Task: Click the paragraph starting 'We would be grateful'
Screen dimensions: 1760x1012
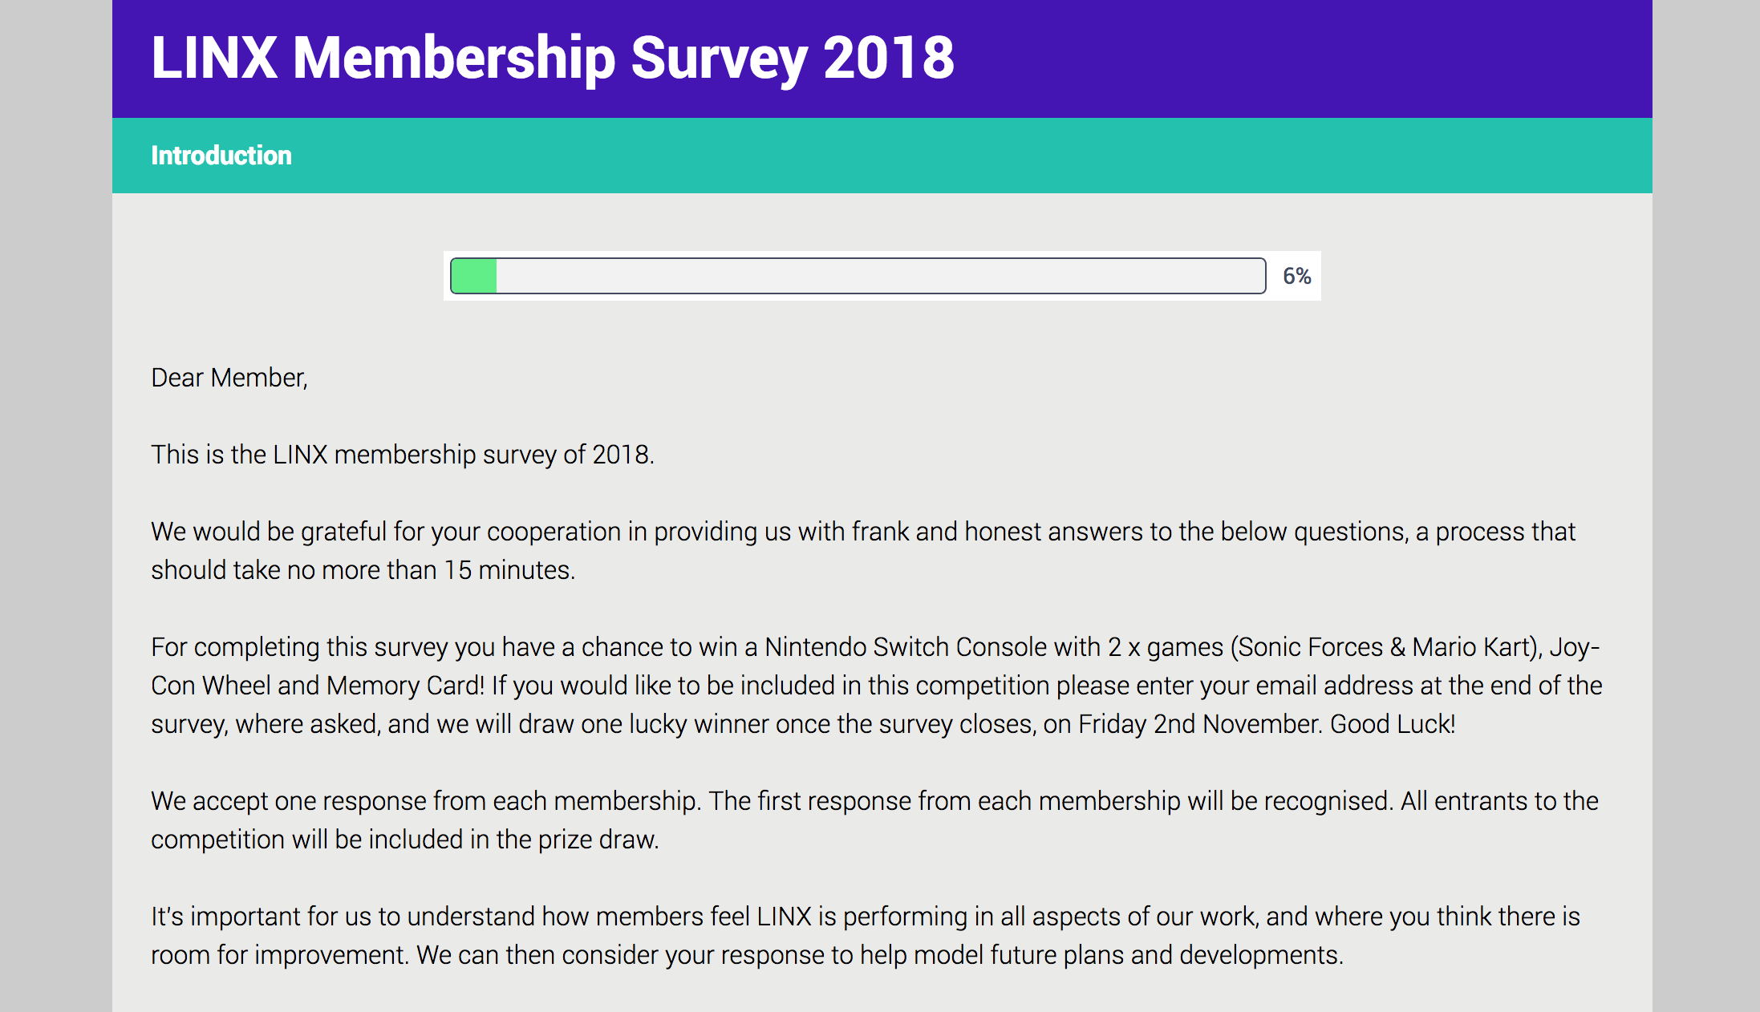Action: click(x=863, y=551)
